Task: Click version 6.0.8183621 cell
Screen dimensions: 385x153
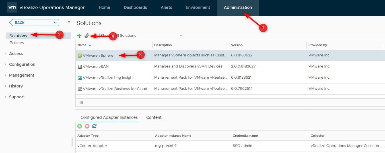Action: [x=241, y=77]
